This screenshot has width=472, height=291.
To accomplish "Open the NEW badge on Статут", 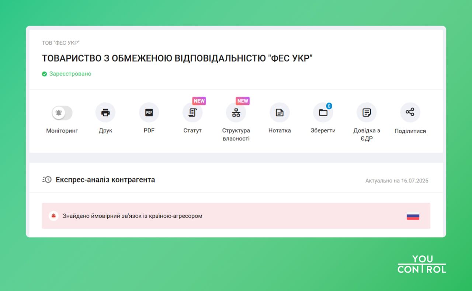I will [199, 100].
